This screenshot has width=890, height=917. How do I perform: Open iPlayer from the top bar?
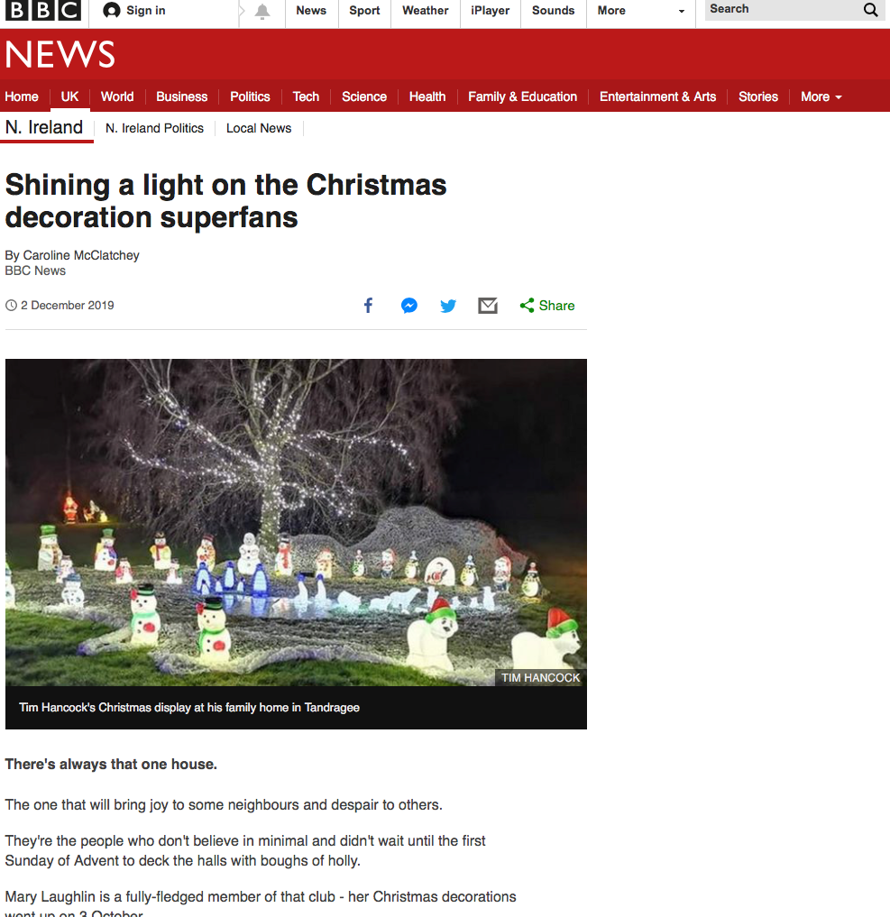coord(490,11)
